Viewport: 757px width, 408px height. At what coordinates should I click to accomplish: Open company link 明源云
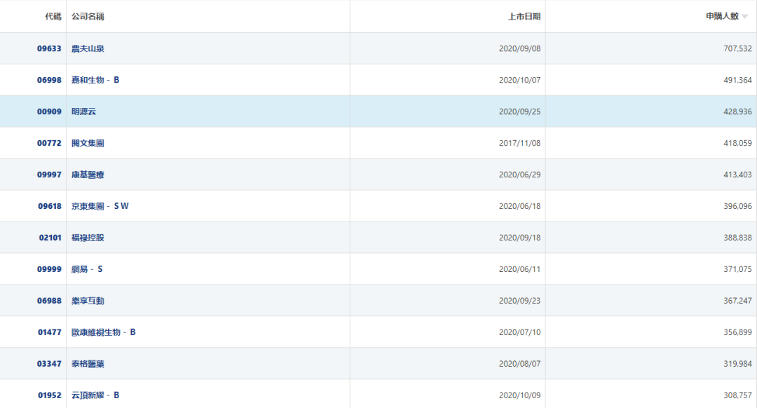tap(83, 111)
